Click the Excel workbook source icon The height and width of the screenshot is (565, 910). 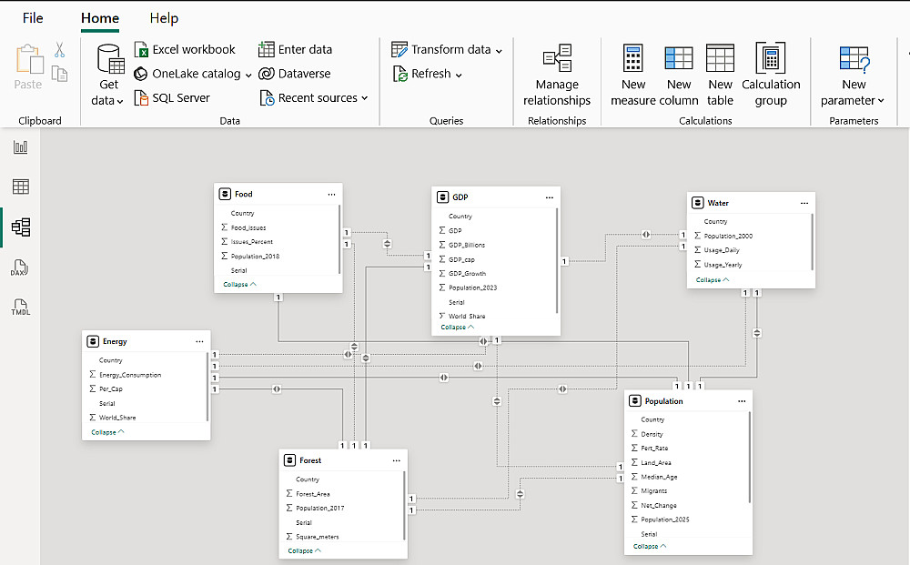[x=141, y=50]
